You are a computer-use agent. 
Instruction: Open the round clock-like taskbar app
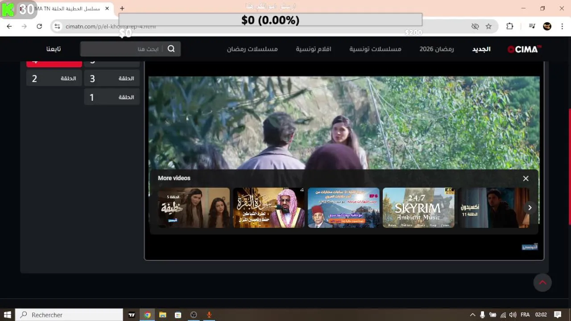pyautogui.click(x=194, y=315)
